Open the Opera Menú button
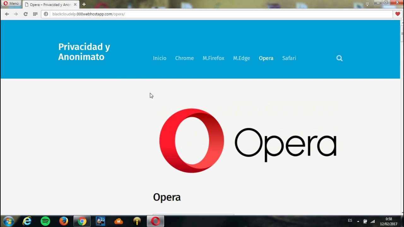This screenshot has width=404, height=227. (x=11, y=3)
